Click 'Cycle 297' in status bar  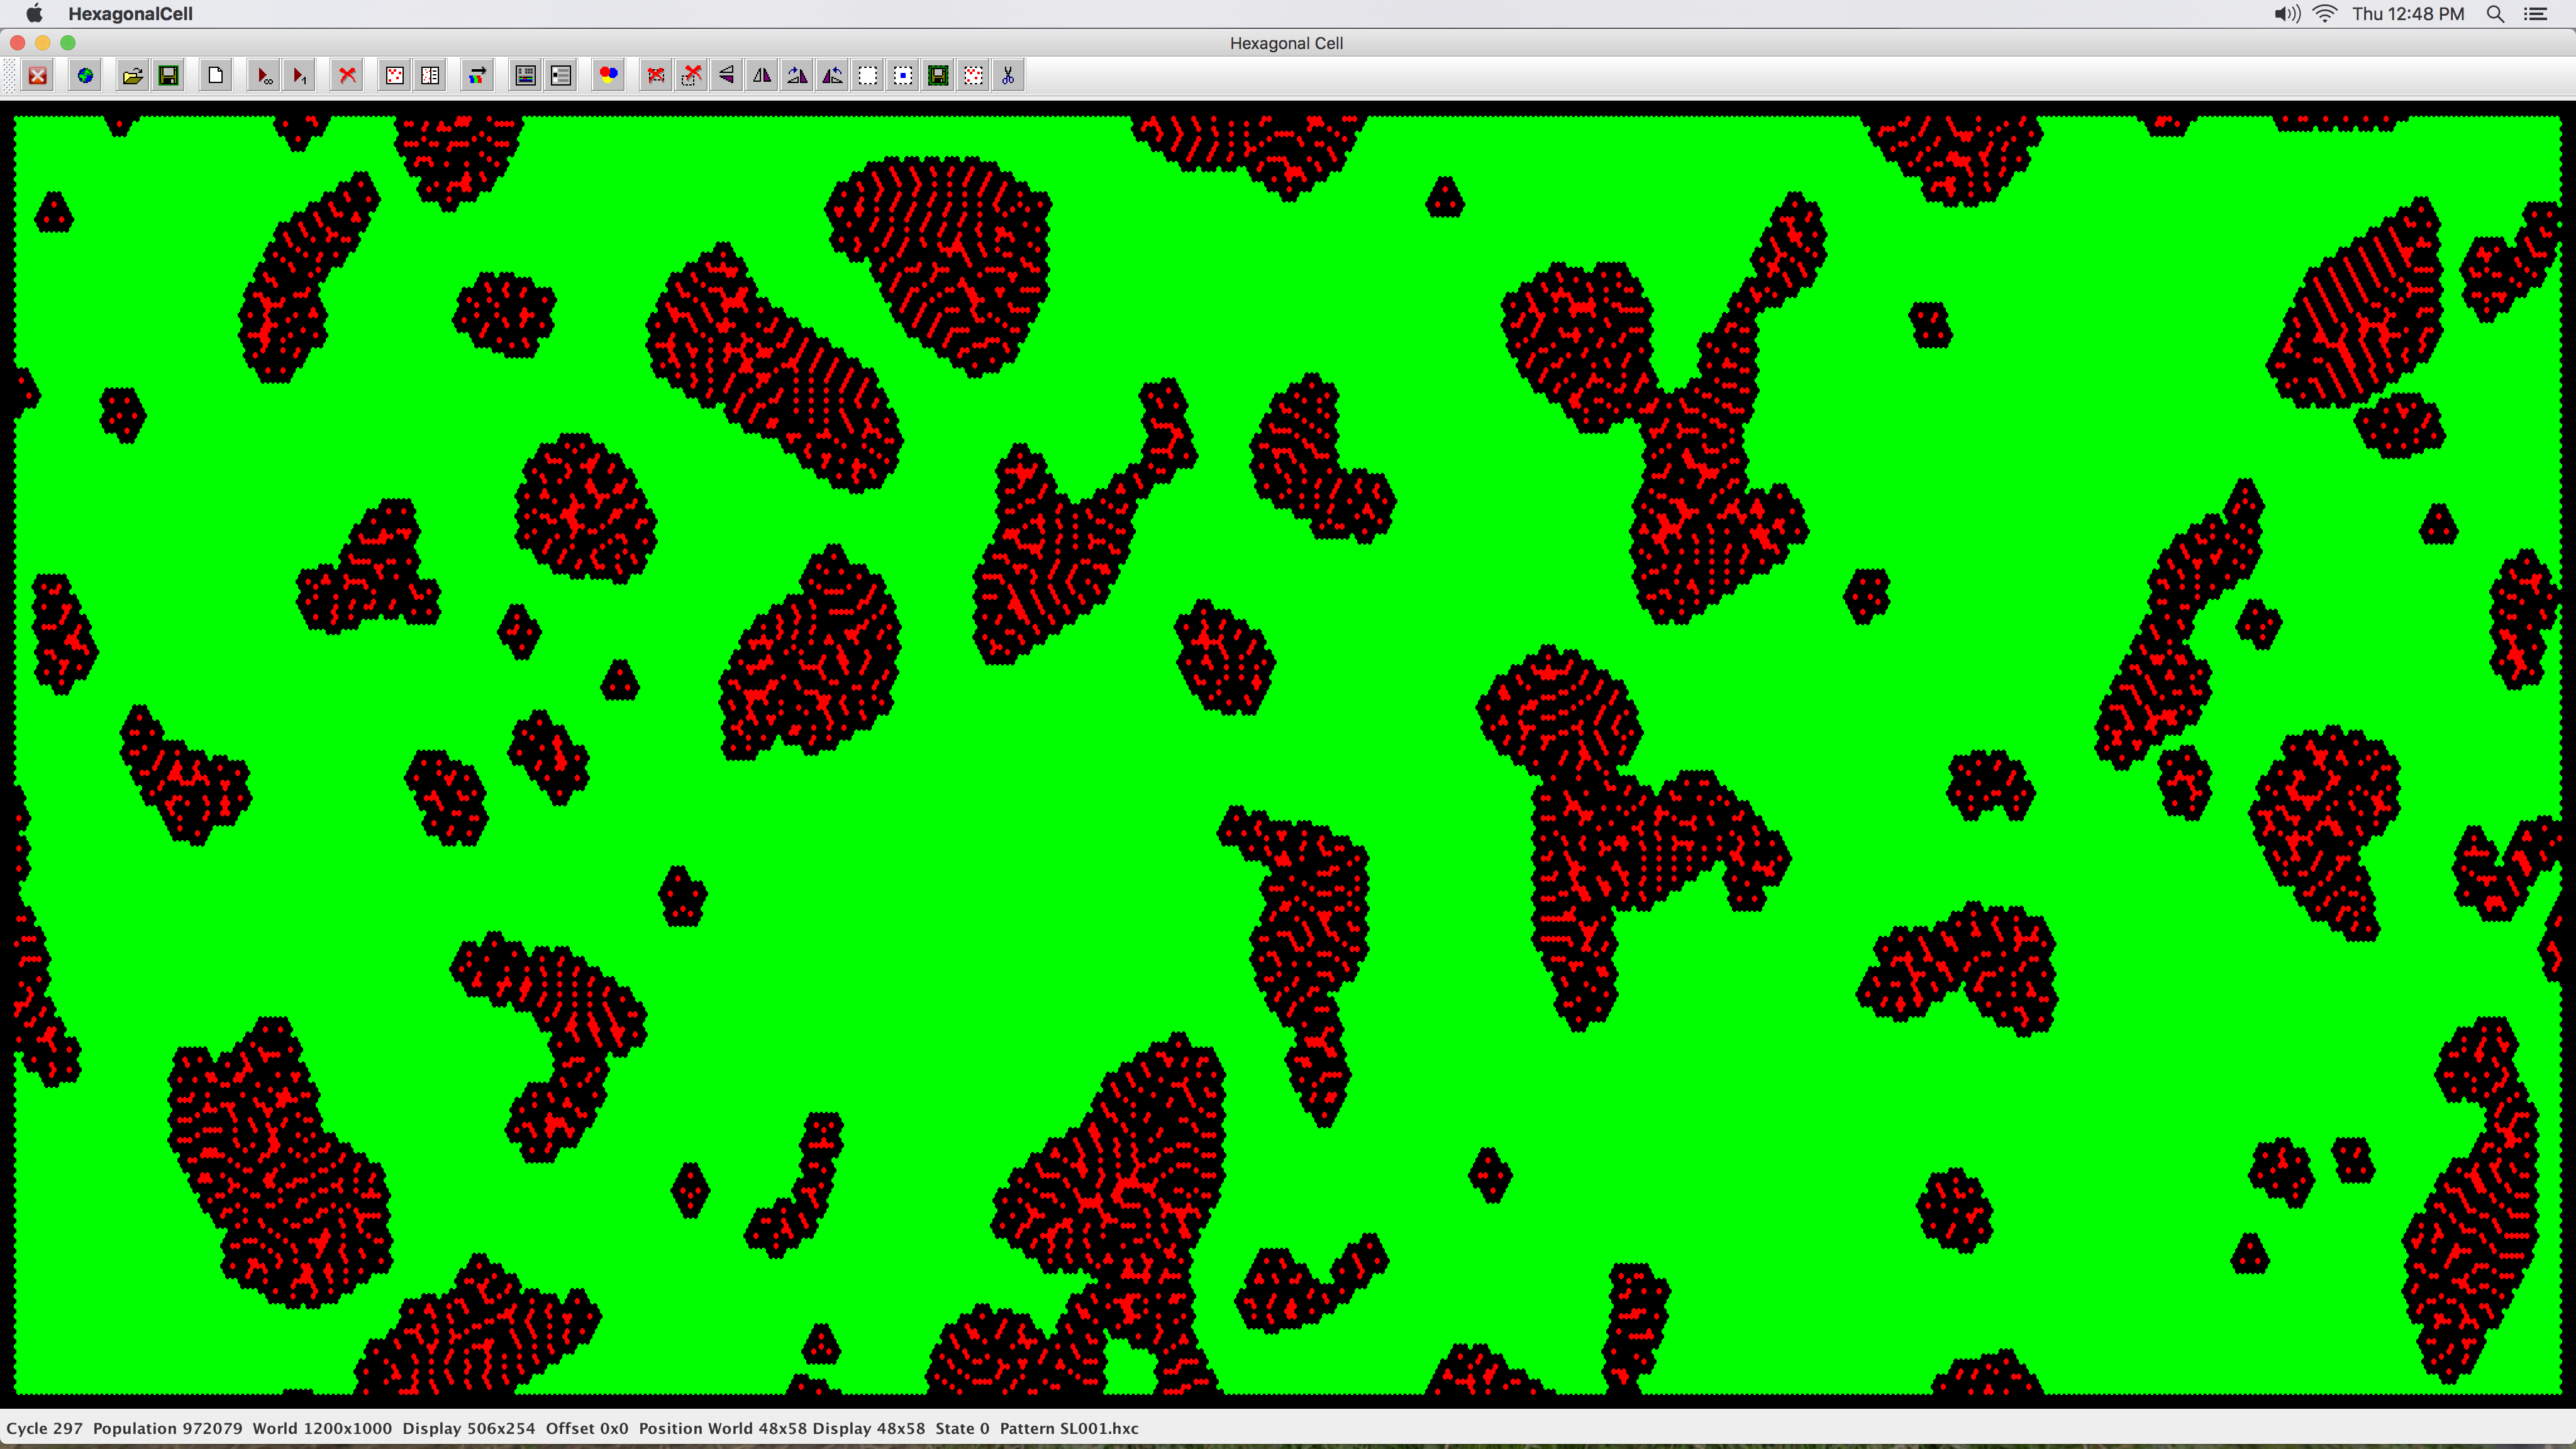point(44,1428)
